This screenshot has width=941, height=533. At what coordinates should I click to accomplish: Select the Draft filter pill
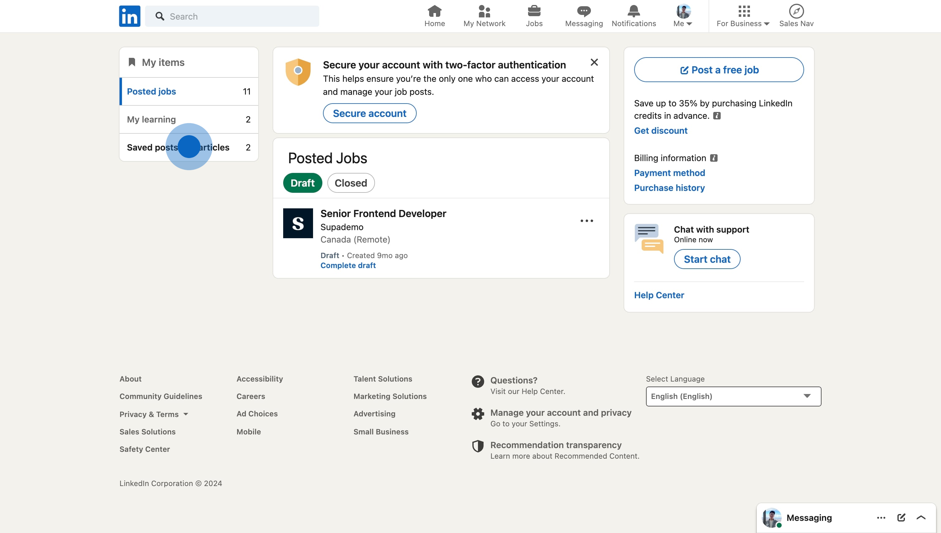302,183
